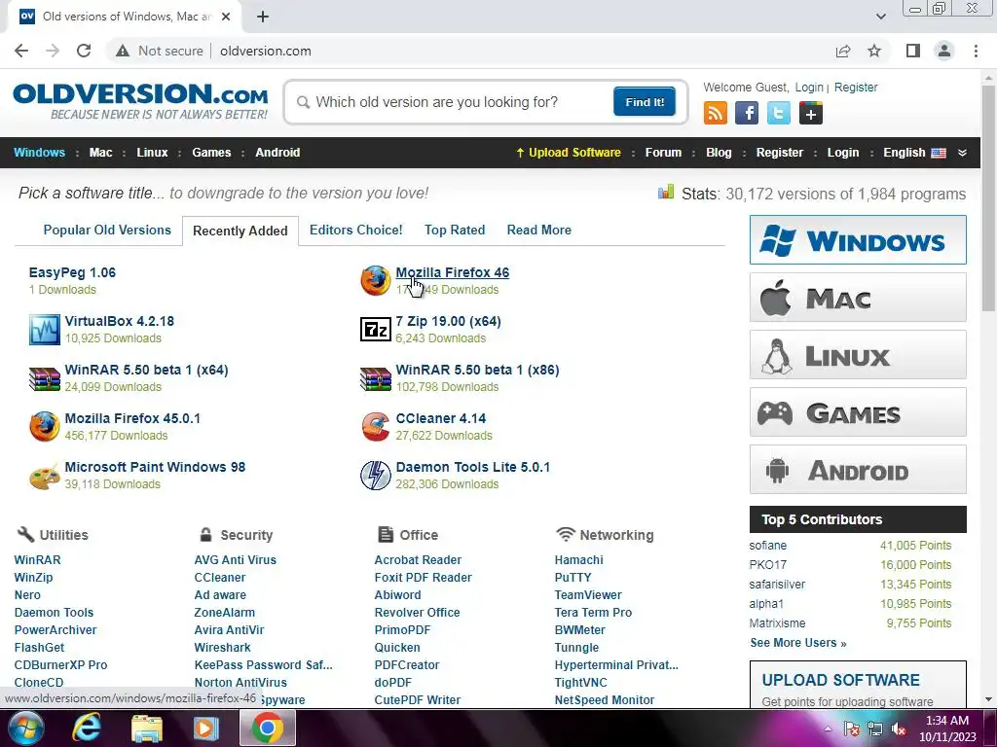This screenshot has height=747, width=997.
Task: Show hidden system tray icons
Action: 828,729
